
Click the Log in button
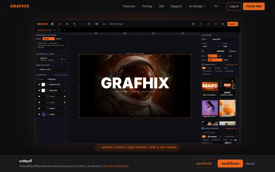click(x=234, y=6)
